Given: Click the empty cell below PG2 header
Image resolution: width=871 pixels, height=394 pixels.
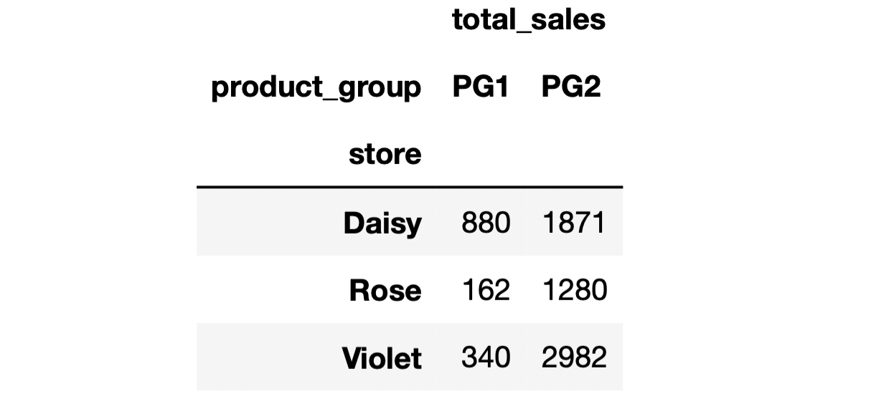Looking at the screenshot, I should 571,154.
